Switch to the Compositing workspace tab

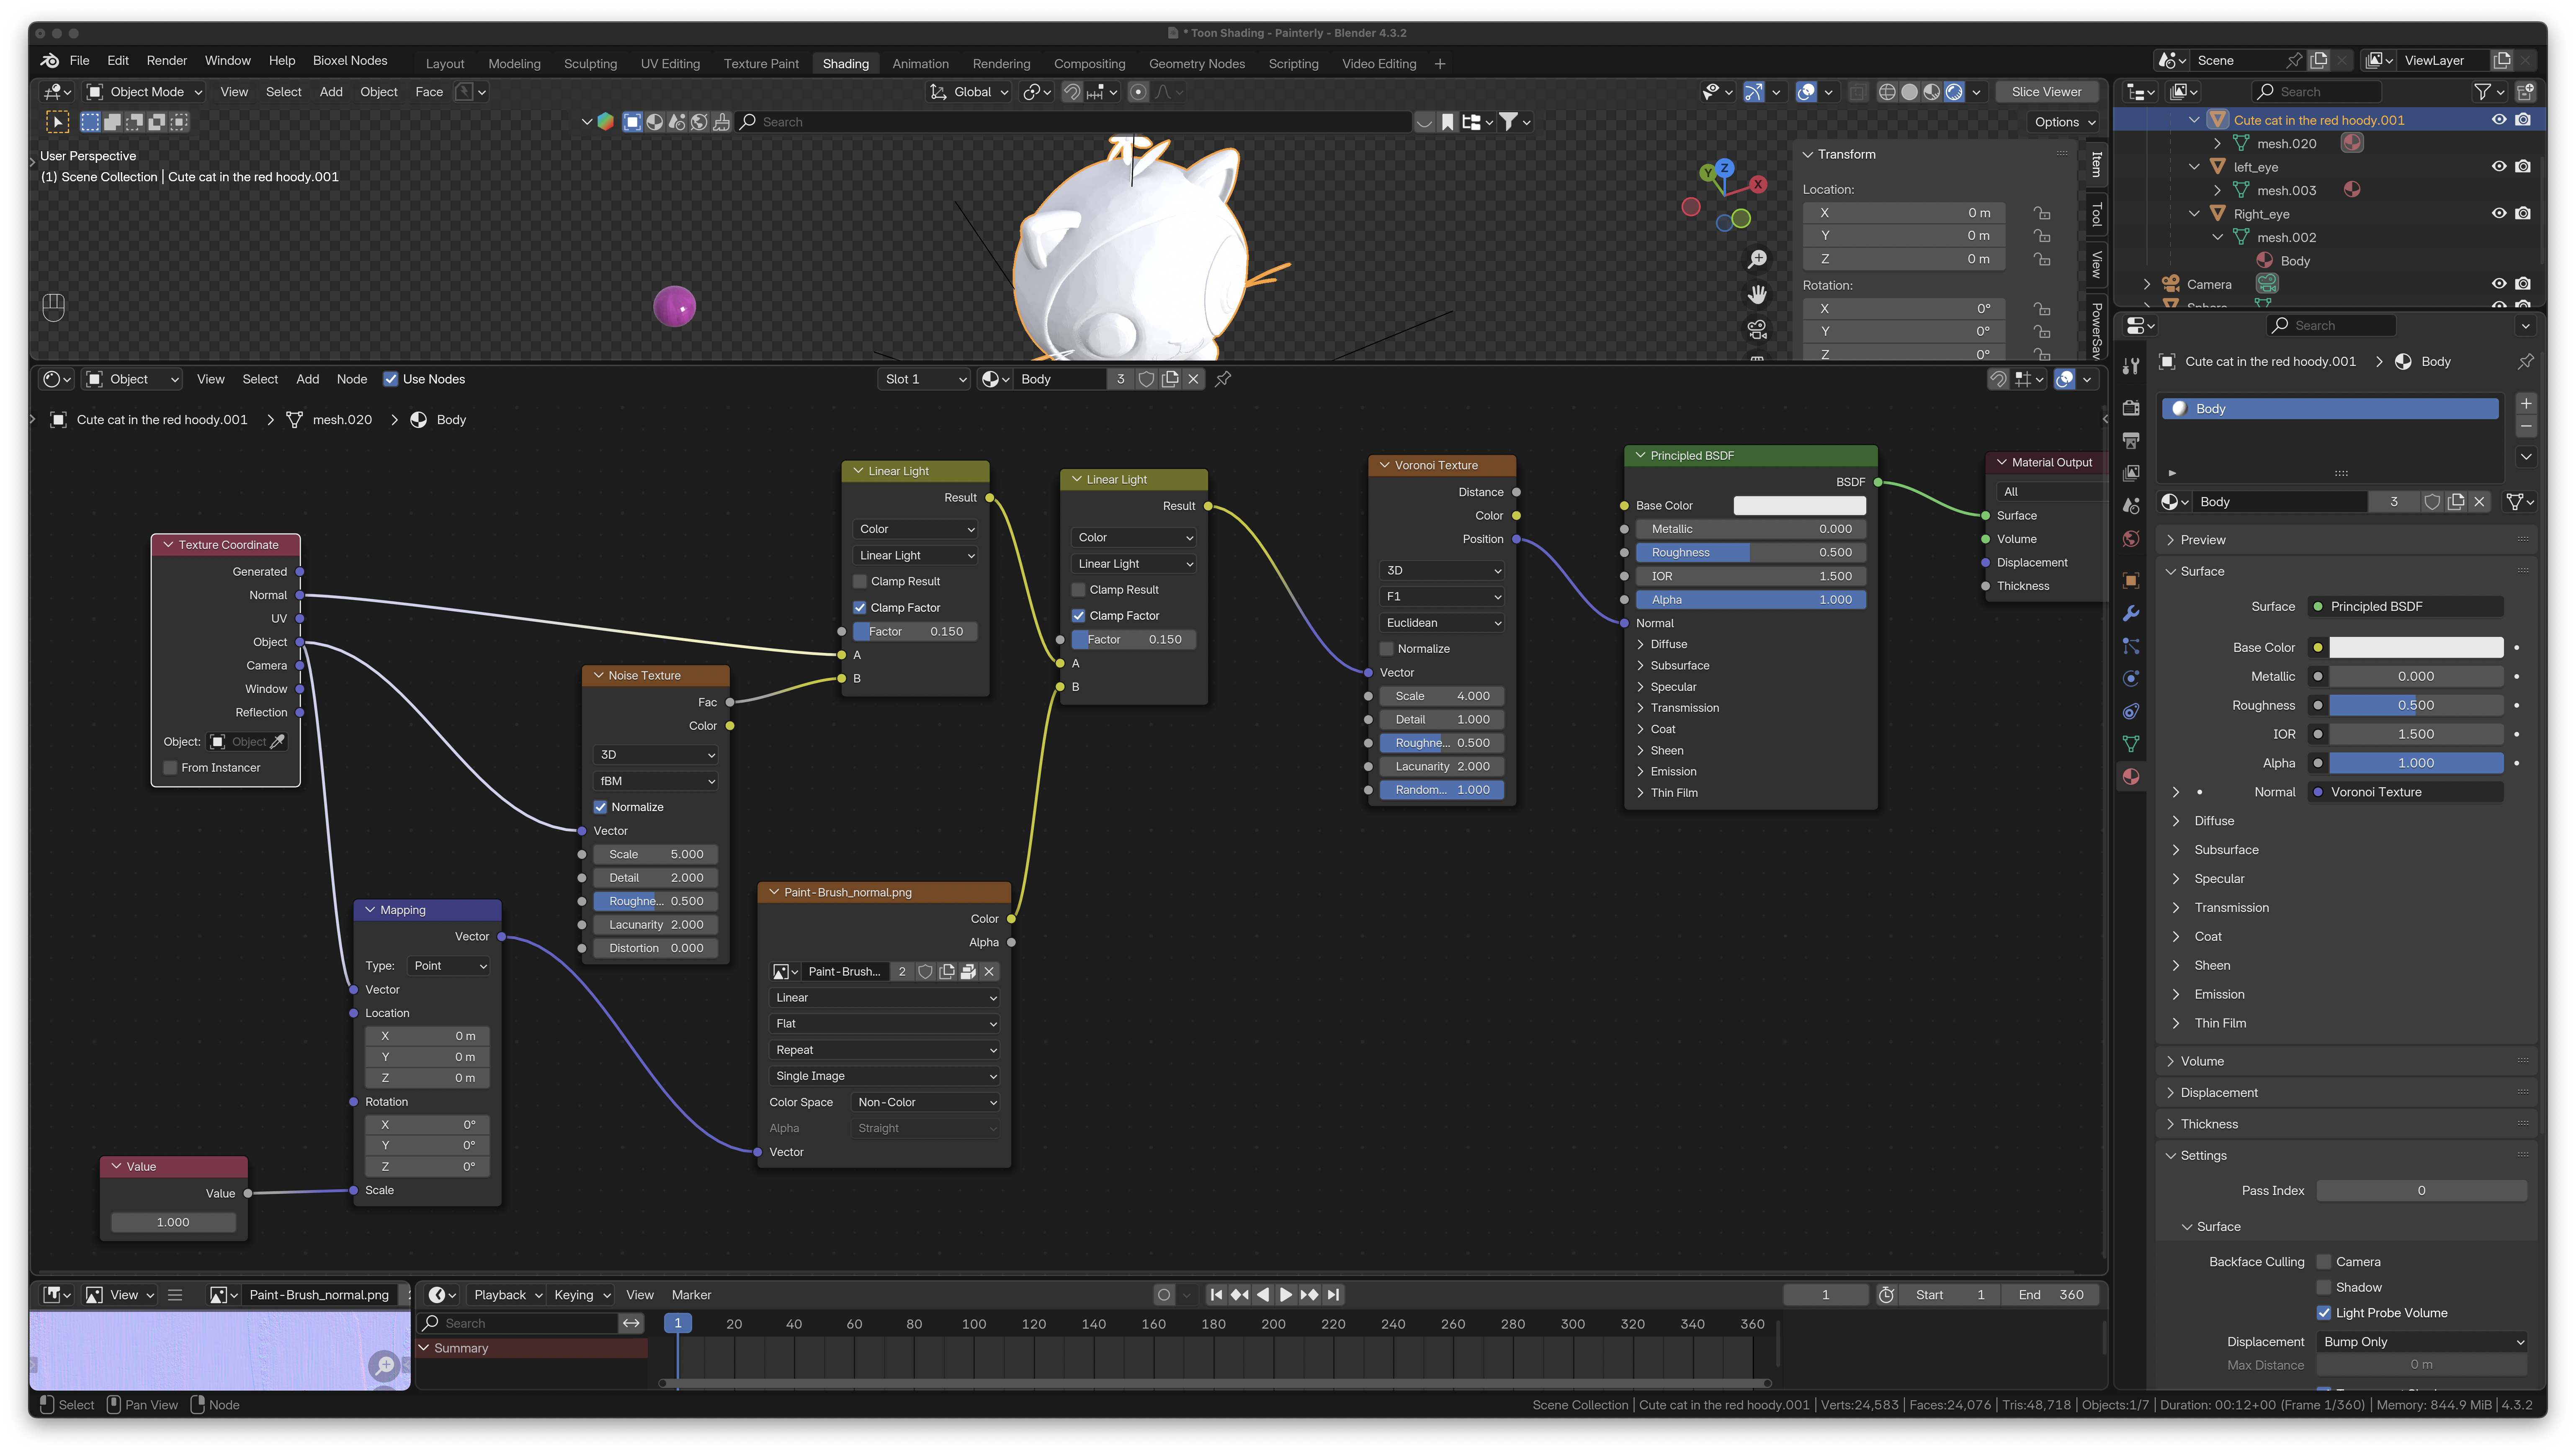tap(1089, 64)
